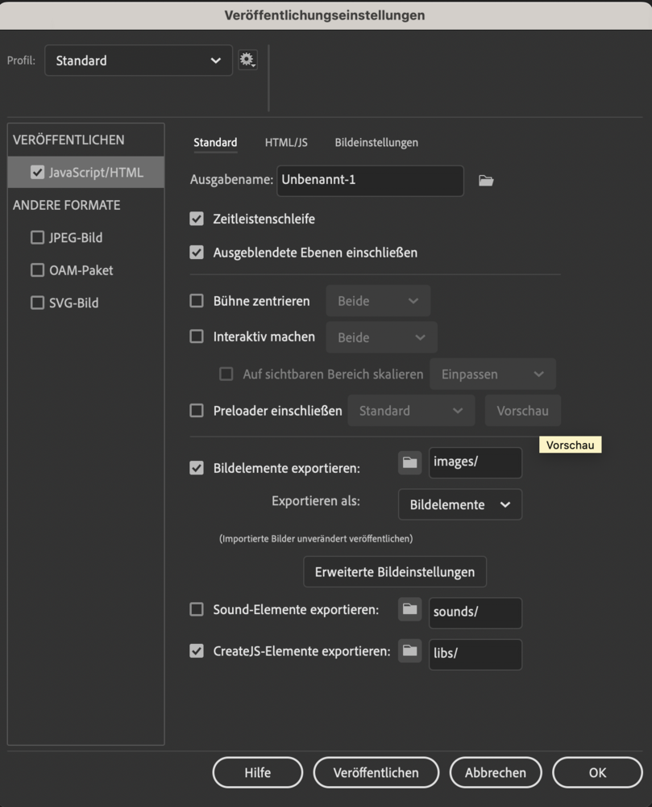This screenshot has width=652, height=807.
Task: Expand the Exportieren als Bildelemente dropdown
Action: pyautogui.click(x=459, y=504)
